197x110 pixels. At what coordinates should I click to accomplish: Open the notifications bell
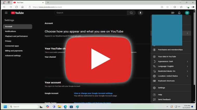tap(179, 13)
